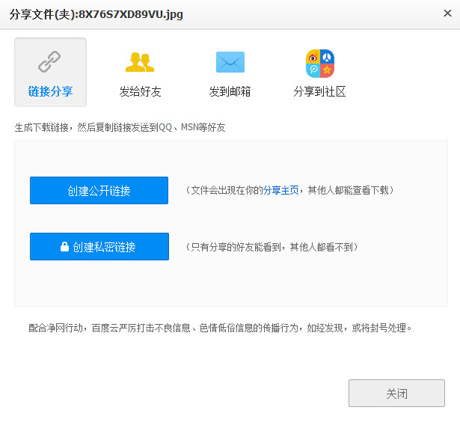Click the 关闭 button
The width and height of the screenshot is (460, 422).
[396, 394]
